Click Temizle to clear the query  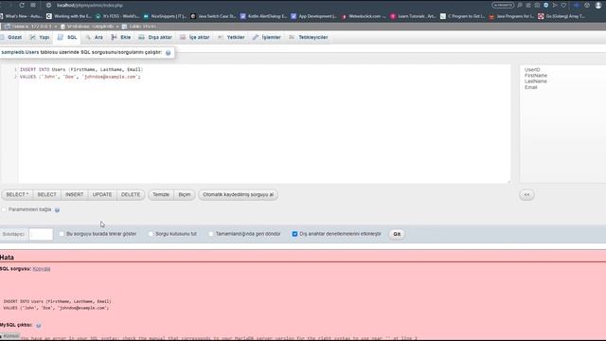coord(161,194)
